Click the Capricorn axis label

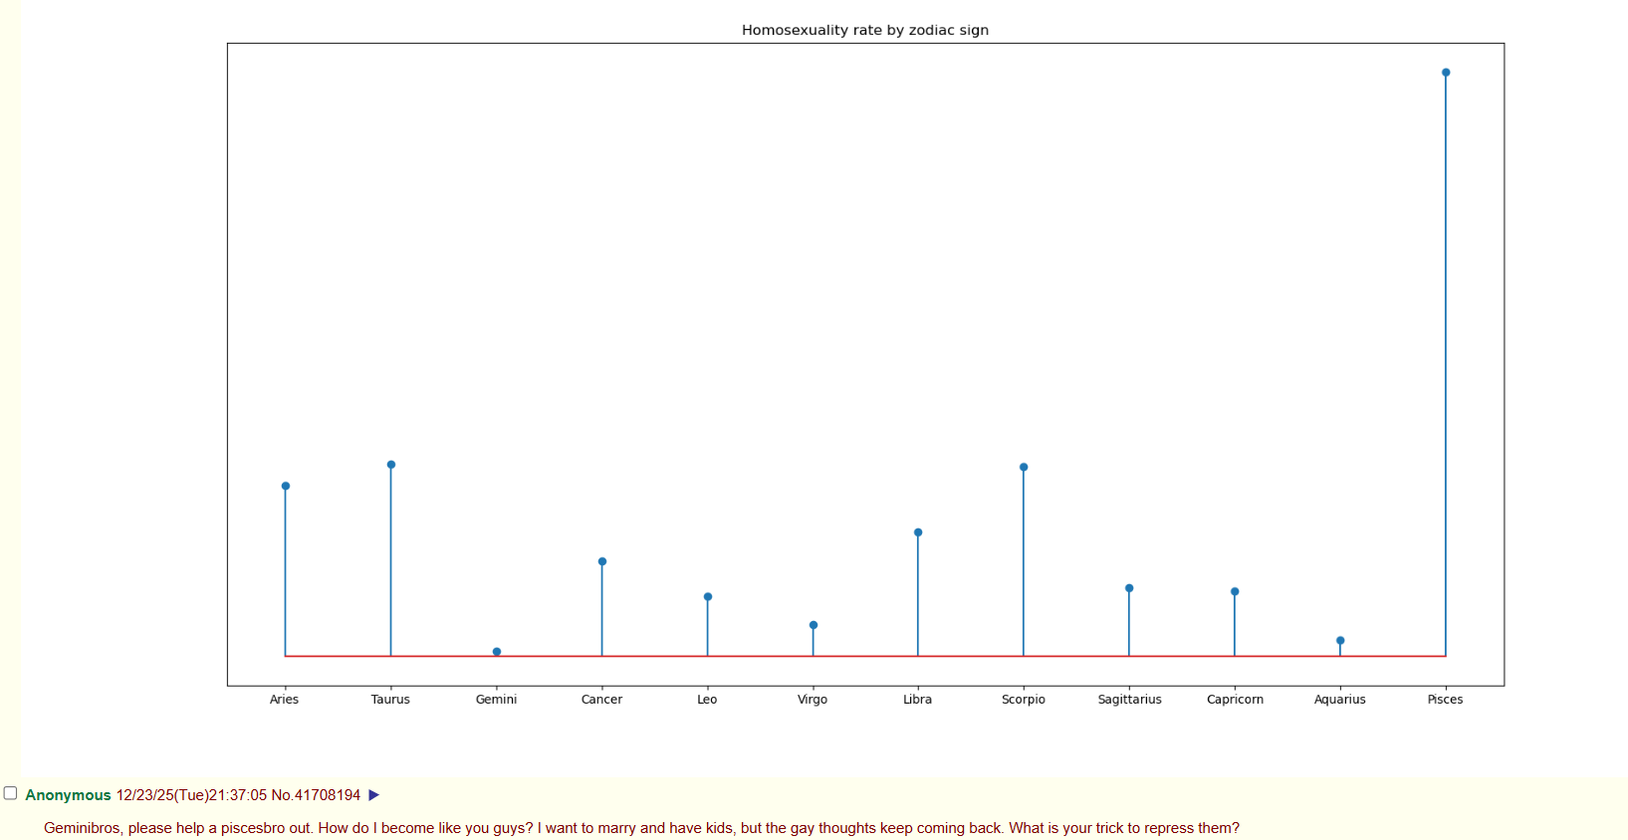point(1235,700)
